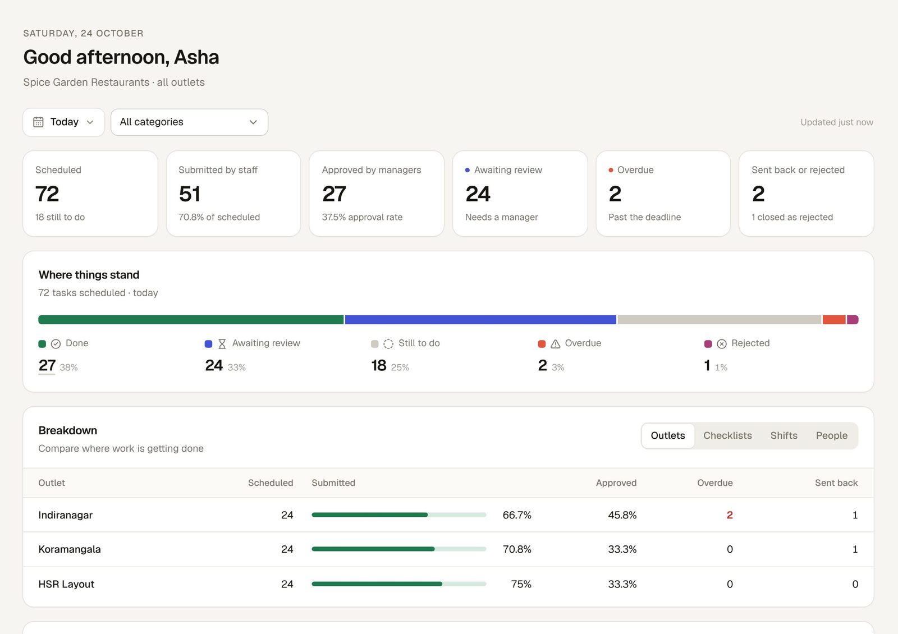Select the Outlets breakdown tab

[x=668, y=435]
